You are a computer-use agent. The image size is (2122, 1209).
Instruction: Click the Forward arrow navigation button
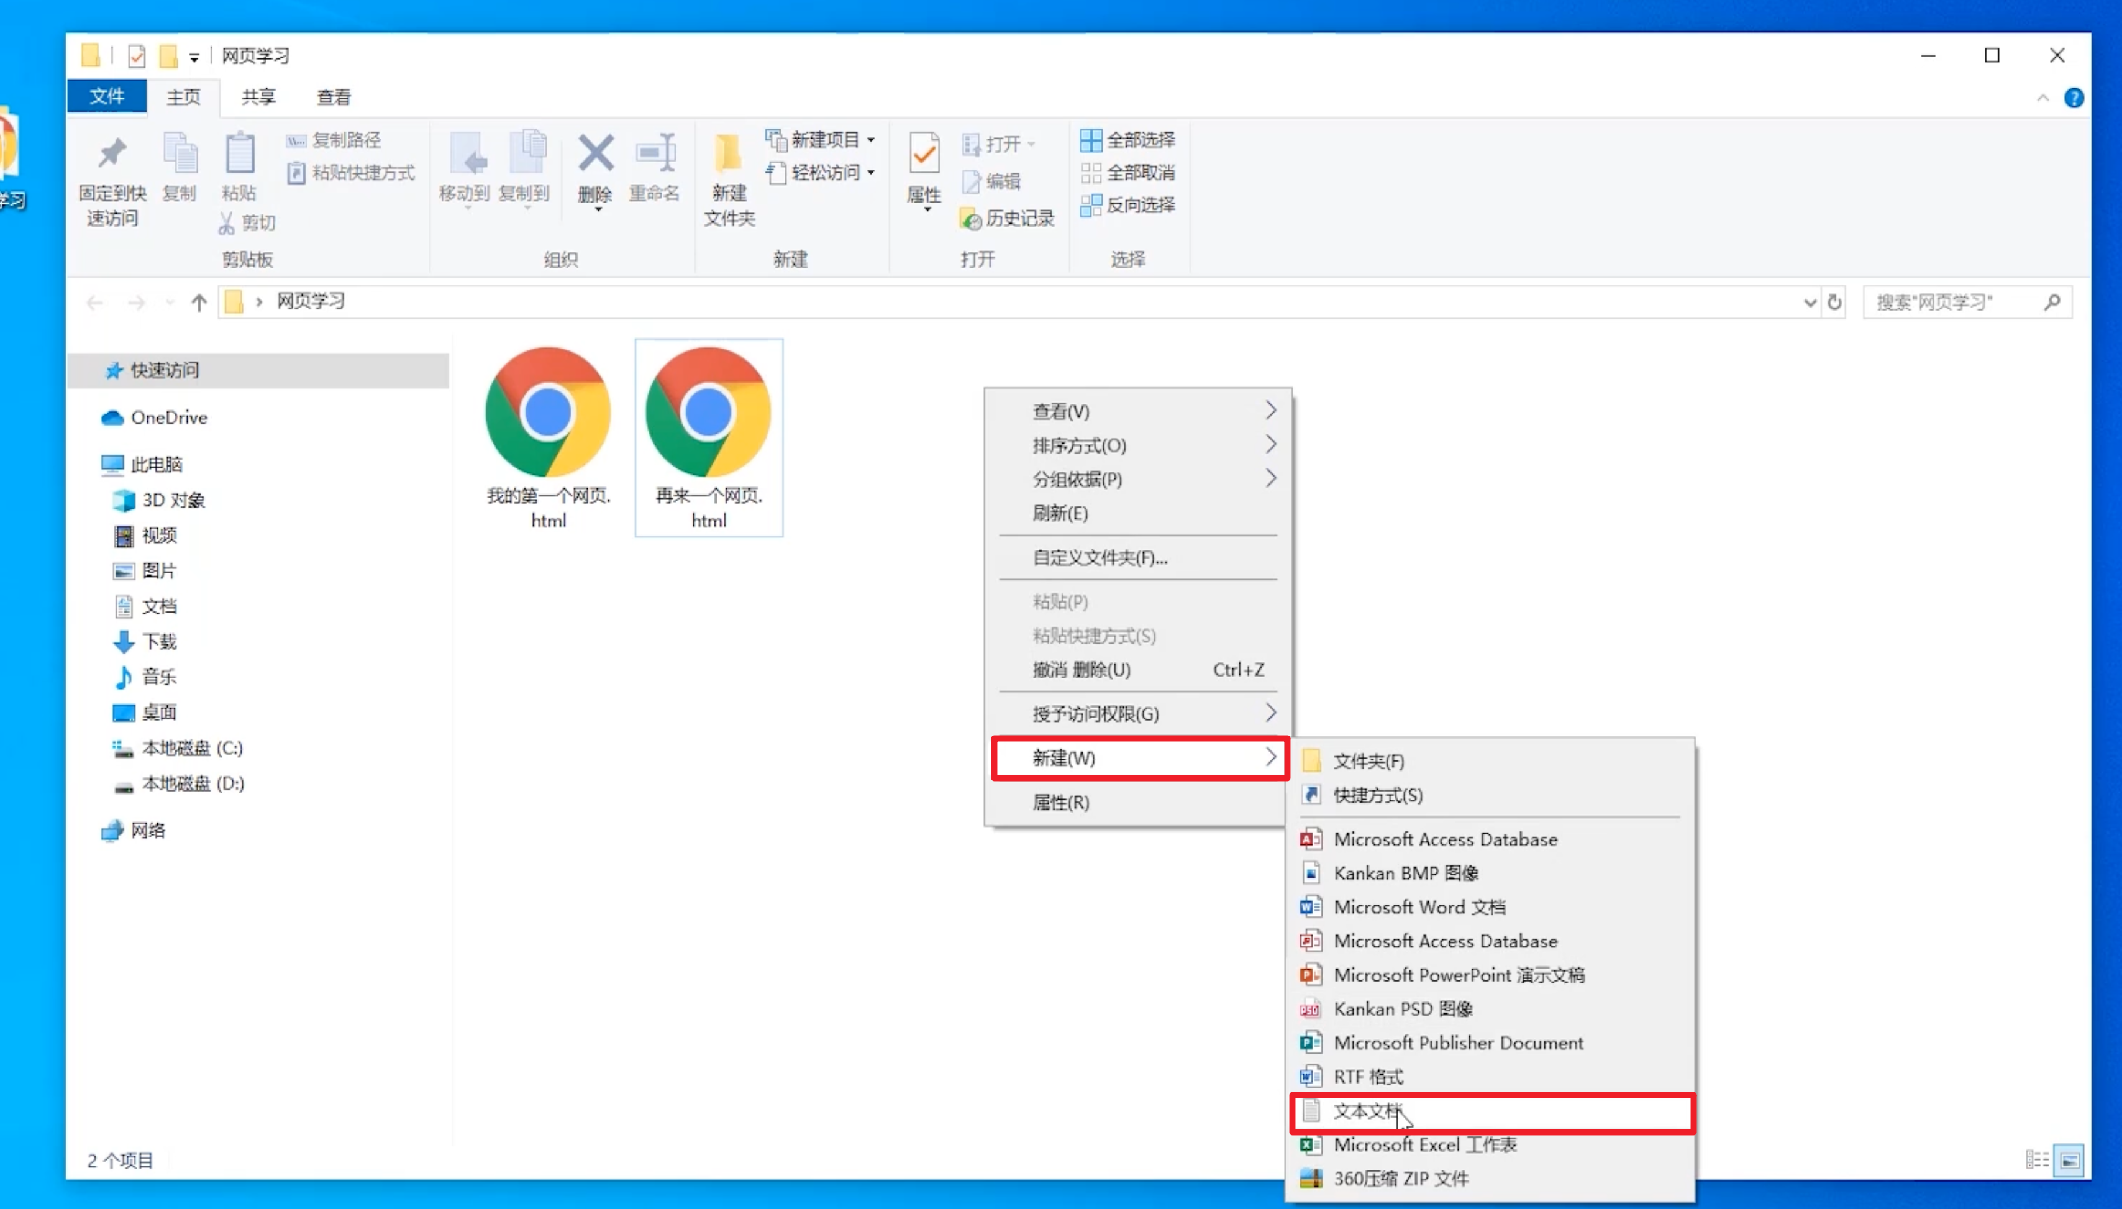[x=137, y=302]
